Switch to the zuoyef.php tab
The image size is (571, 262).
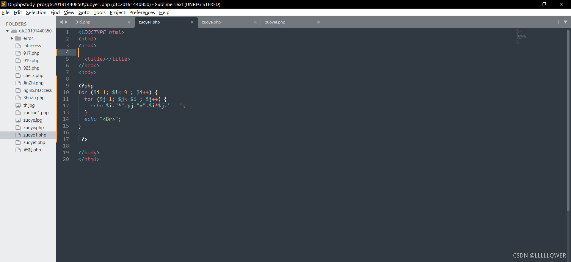click(x=275, y=22)
